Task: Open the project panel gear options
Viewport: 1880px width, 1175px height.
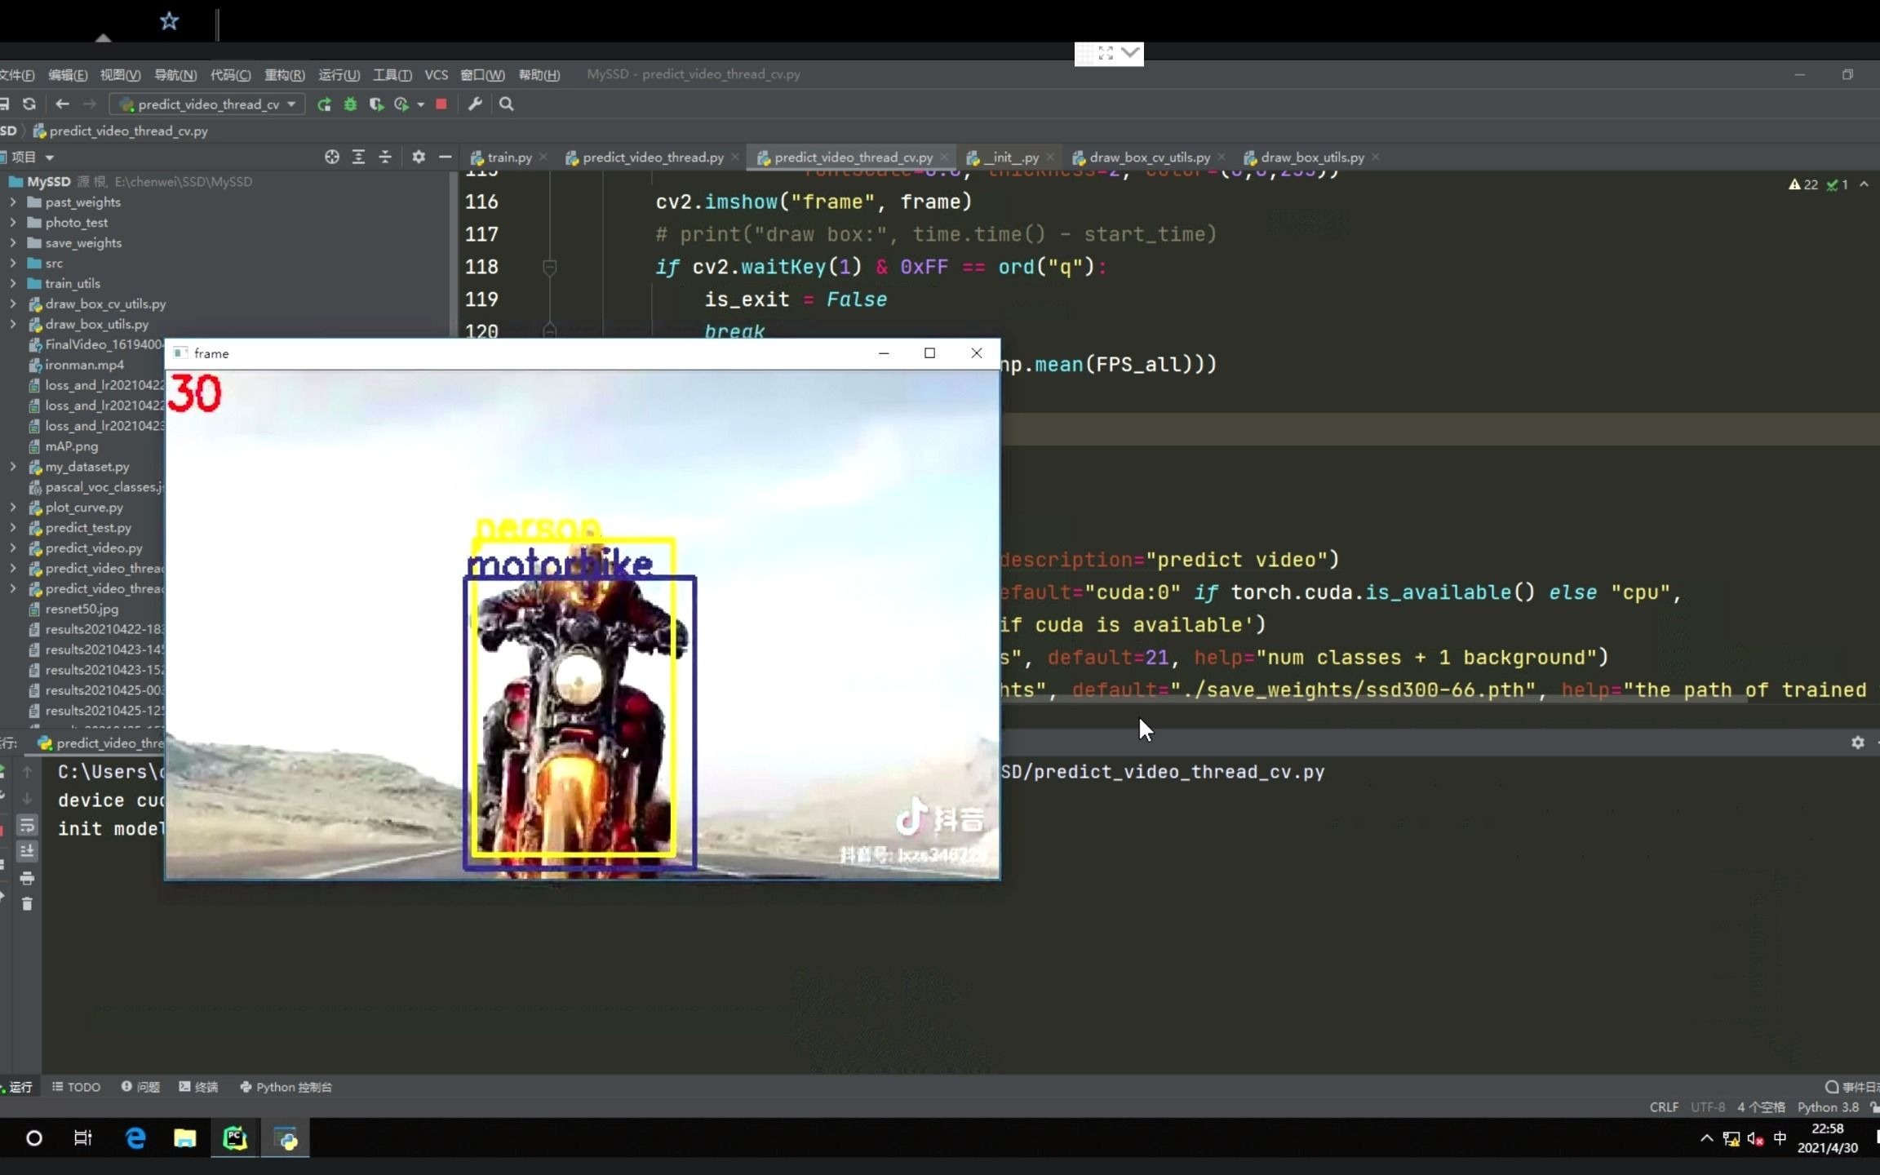Action: coord(419,157)
